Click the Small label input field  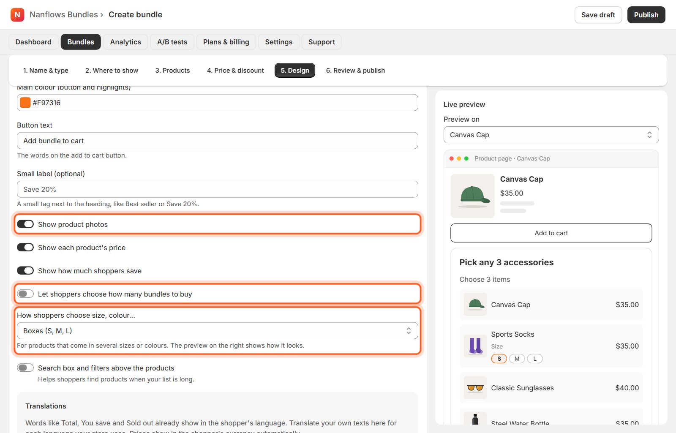(x=218, y=189)
